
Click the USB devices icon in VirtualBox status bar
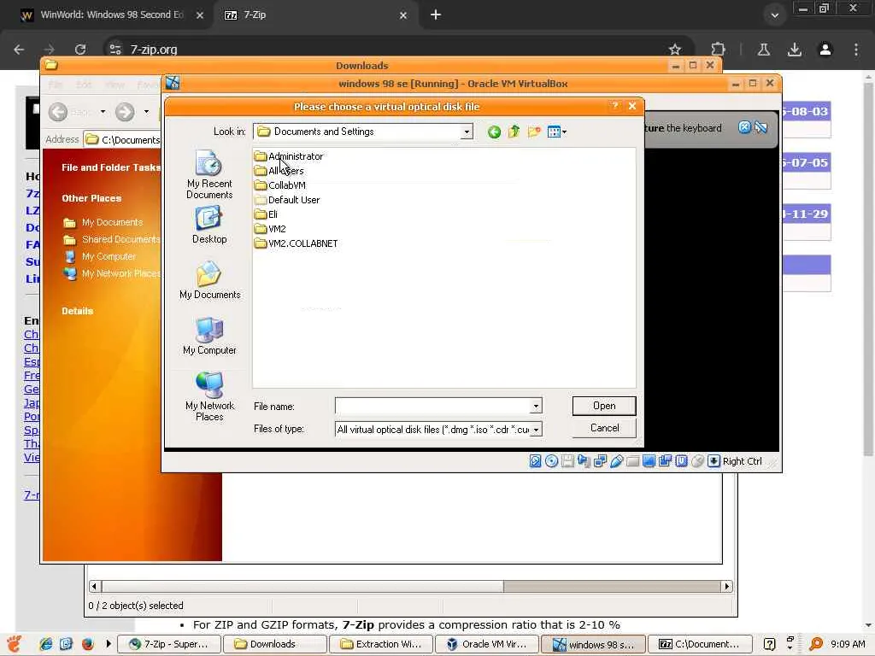[x=617, y=460]
